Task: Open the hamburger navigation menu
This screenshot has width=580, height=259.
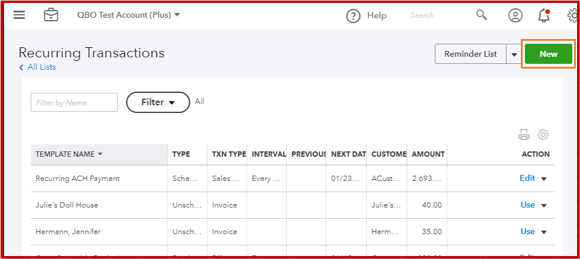Action: (x=19, y=15)
